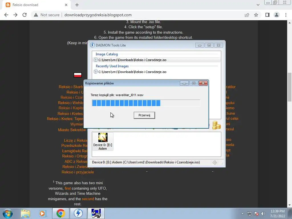Click the page vertical scrollbar thumb

pos(289,87)
